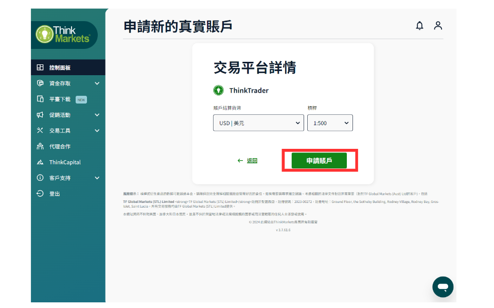
Task: Open user profile icon
Action: (438, 26)
